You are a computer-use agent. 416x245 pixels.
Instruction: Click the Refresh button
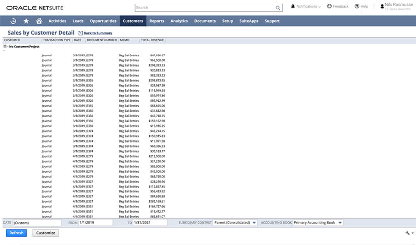[x=17, y=233]
